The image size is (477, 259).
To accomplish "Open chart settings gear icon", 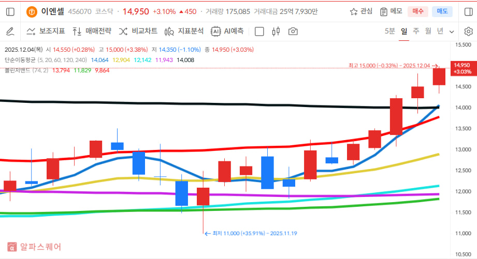I will [467, 32].
